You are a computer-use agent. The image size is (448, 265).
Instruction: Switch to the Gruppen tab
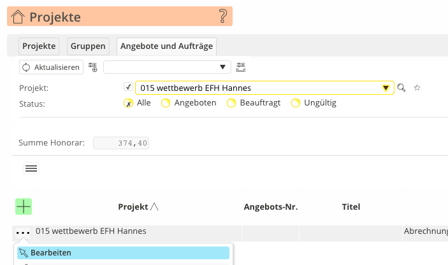coord(88,46)
